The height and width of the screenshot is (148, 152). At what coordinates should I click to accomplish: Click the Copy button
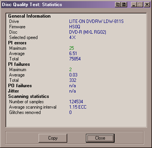[53, 138]
